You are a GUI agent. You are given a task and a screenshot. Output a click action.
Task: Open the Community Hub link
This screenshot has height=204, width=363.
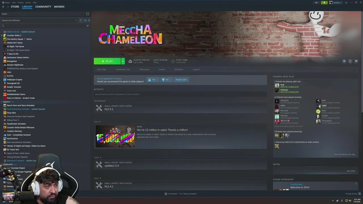(x=123, y=69)
